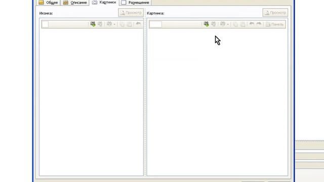Screen dimensions: 324x182
Task: Open the Описание tab
Action: (x=75, y=3)
